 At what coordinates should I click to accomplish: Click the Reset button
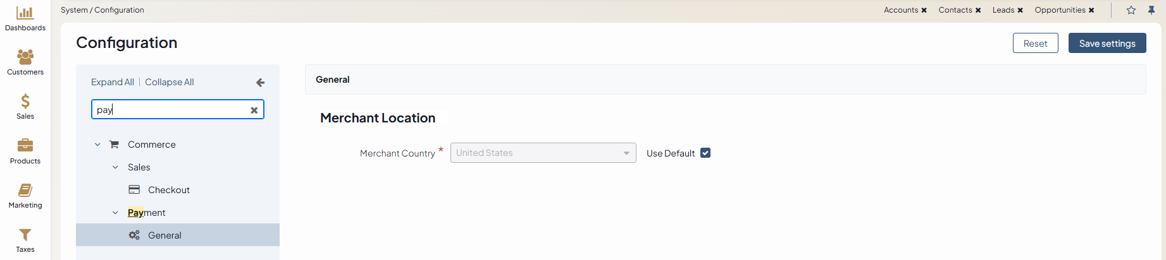tap(1035, 43)
